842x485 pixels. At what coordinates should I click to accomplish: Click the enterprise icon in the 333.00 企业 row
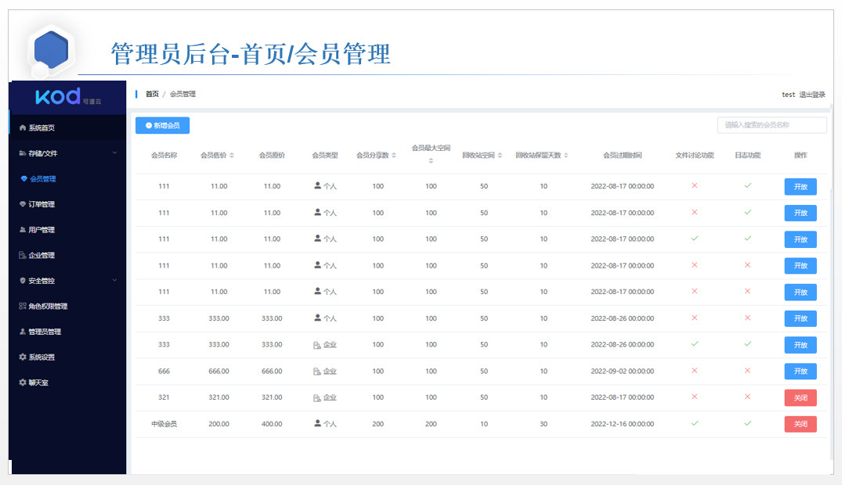pos(316,345)
